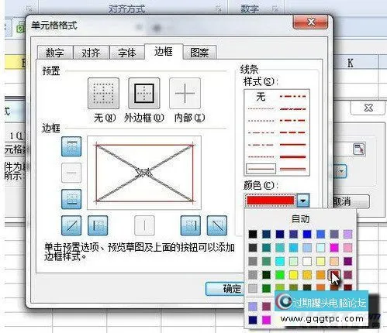This screenshot has height=333, width=387.
Task: Apply the 外边框 outline border preset
Action: (144, 93)
